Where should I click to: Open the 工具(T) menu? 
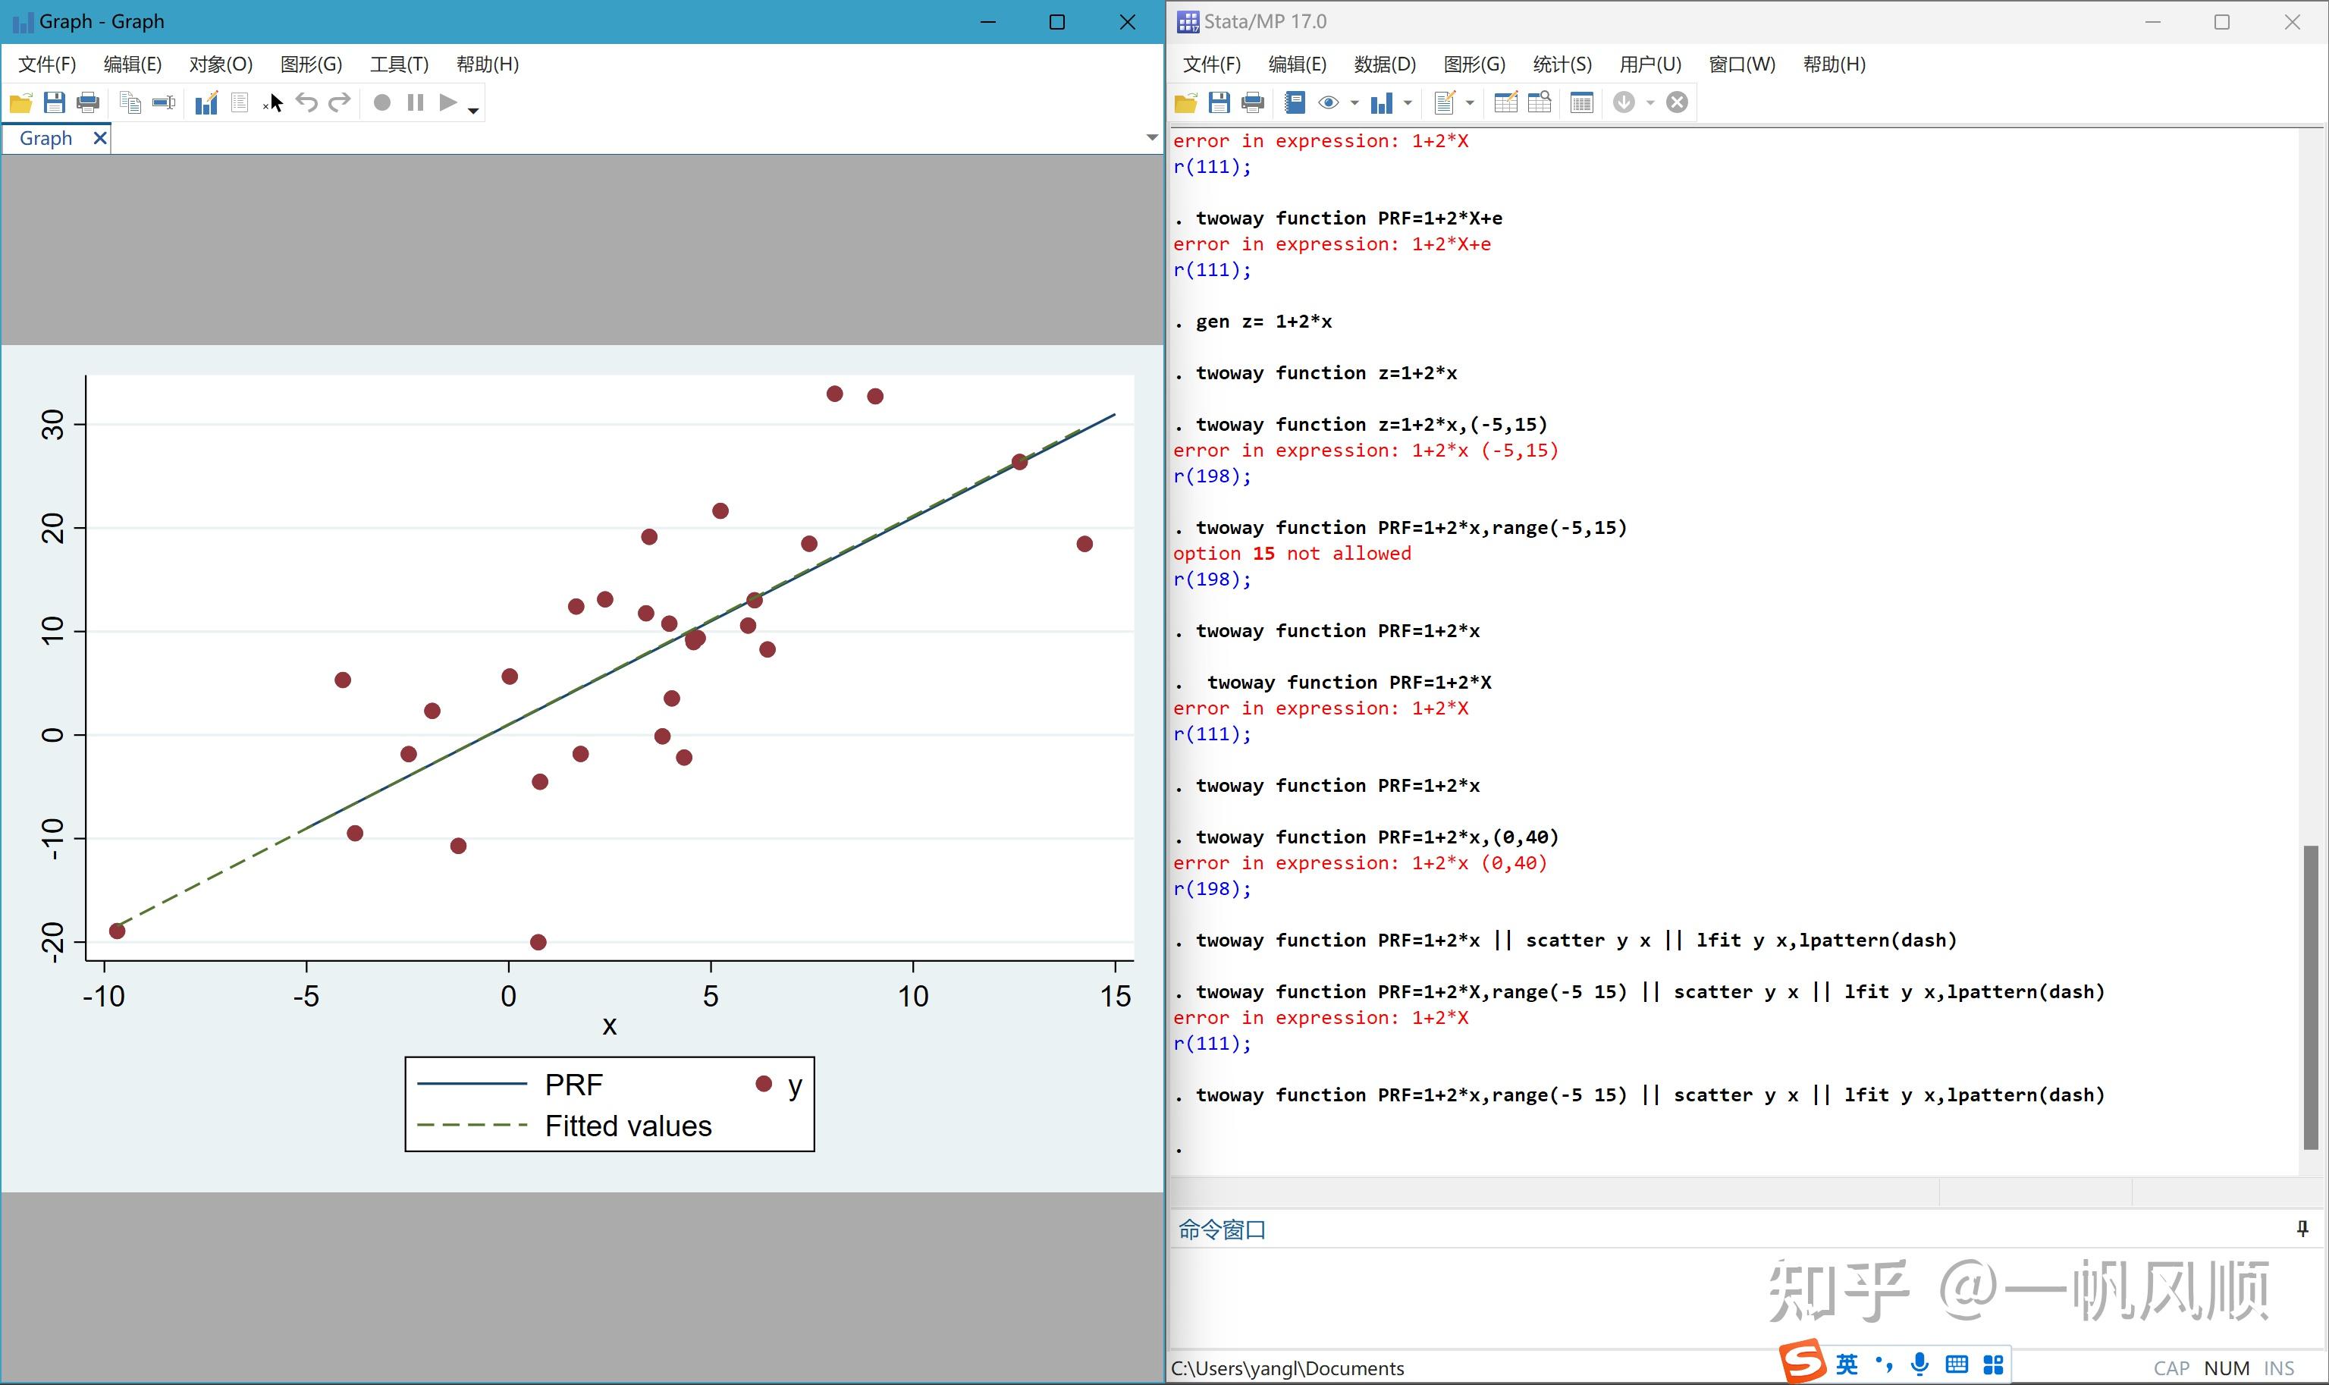point(400,64)
